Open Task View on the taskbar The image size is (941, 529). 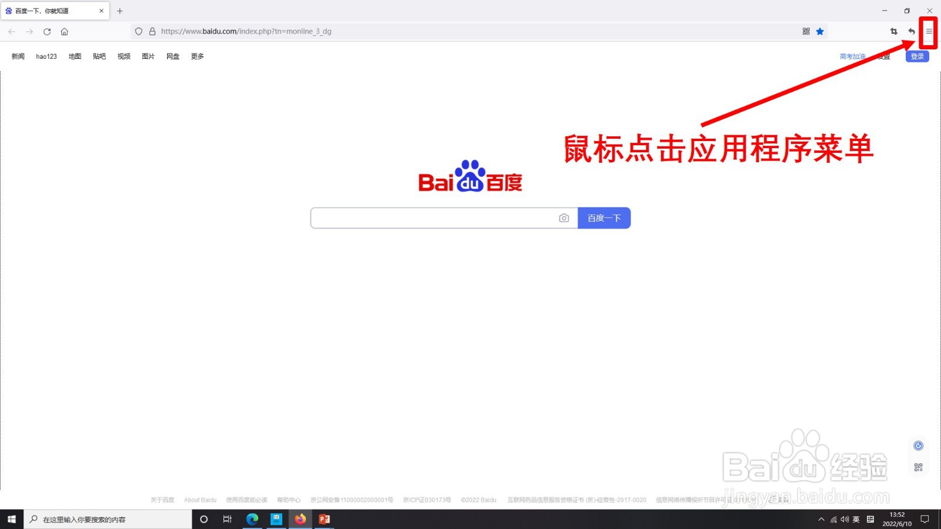point(228,519)
